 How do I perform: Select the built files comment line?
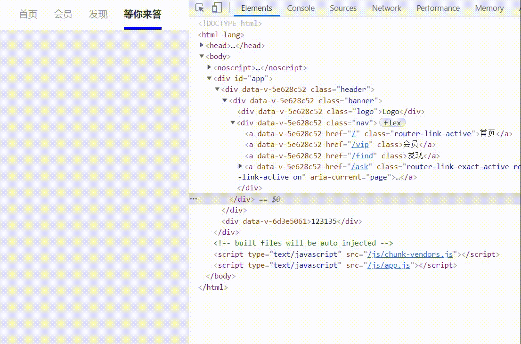pos(303,243)
